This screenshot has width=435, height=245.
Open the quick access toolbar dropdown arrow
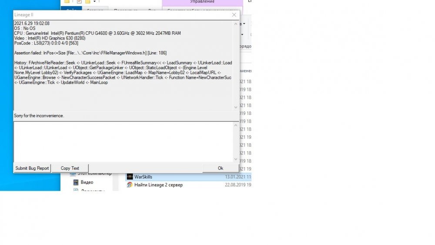tap(95, 1)
